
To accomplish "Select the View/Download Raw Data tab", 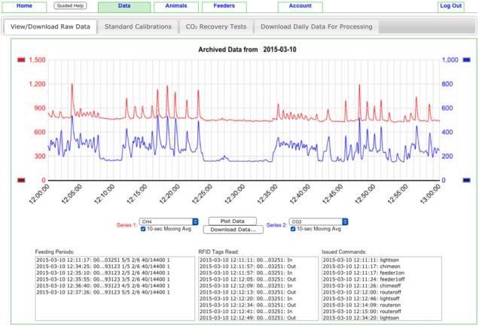I will point(50,26).
